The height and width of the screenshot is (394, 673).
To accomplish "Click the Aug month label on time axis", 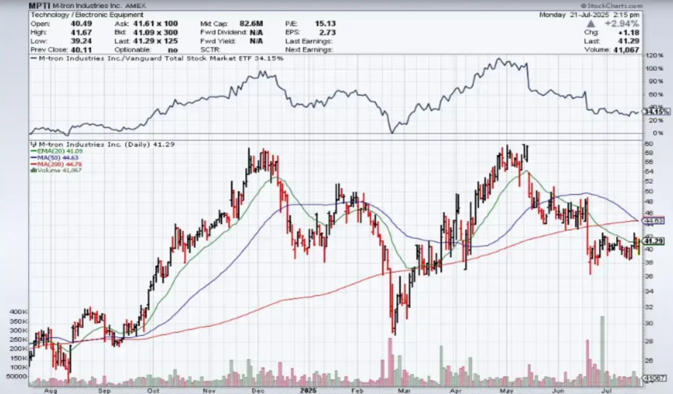I will point(51,391).
